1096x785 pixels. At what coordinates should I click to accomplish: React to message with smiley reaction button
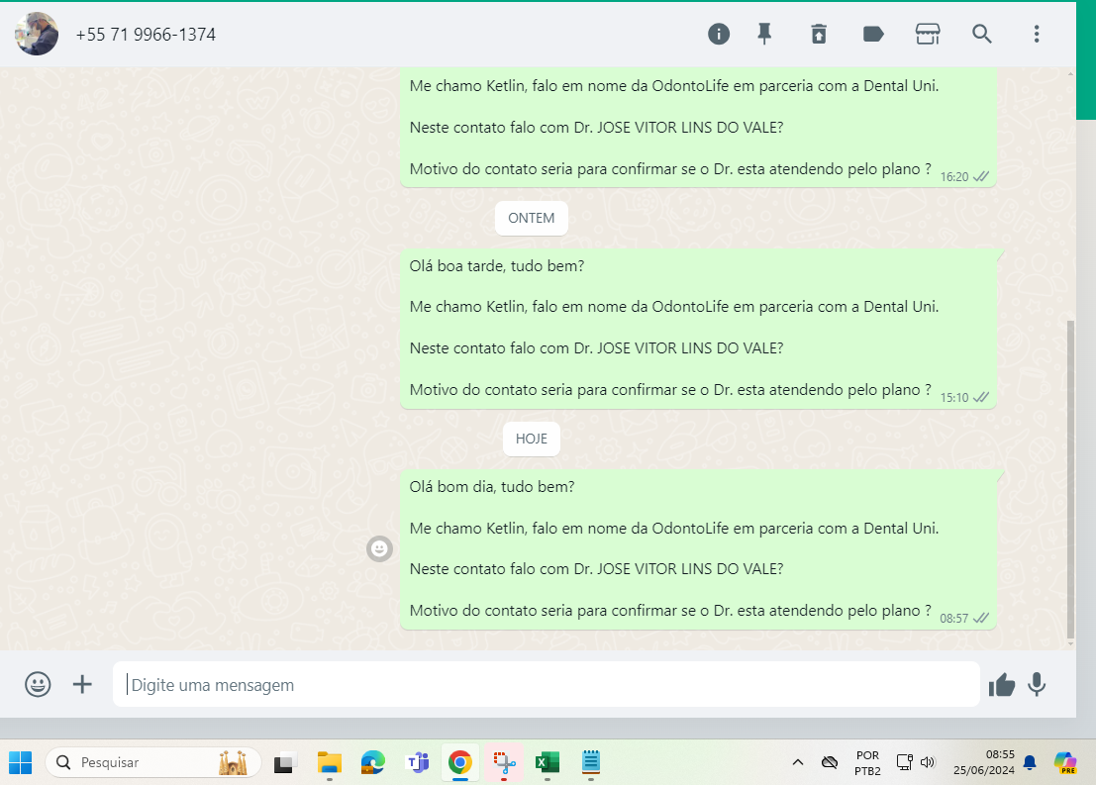pyautogui.click(x=379, y=548)
